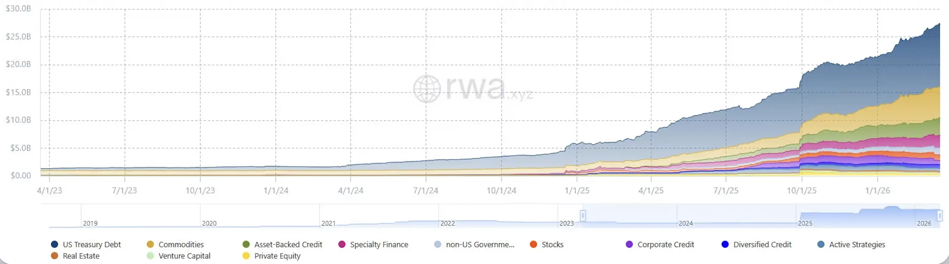Click 2025 label in range navigator

click(805, 223)
